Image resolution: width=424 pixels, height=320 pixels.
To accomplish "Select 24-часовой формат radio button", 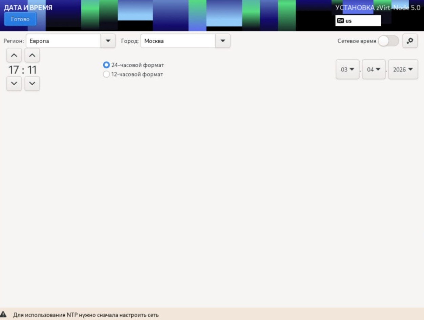I will coord(106,65).
